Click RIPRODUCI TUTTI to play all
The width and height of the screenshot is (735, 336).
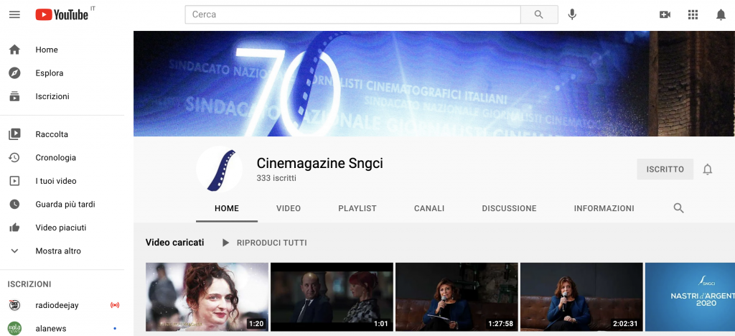(265, 243)
